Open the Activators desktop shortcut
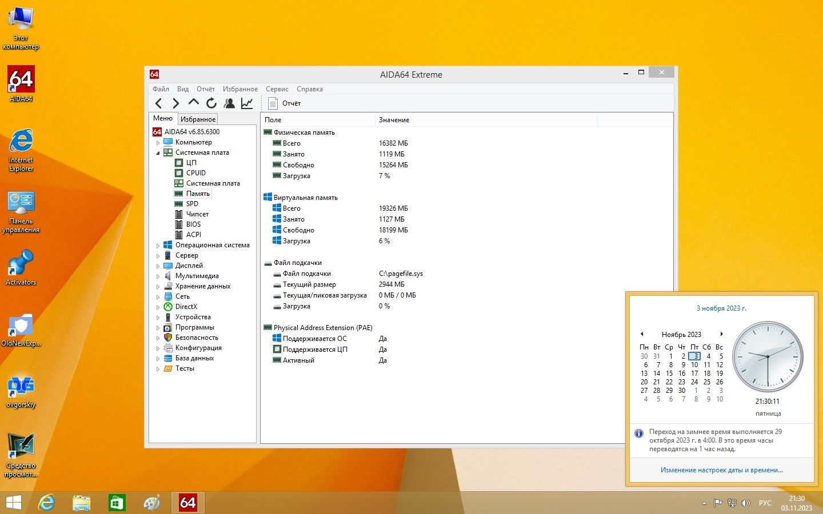The image size is (823, 514). [x=21, y=267]
